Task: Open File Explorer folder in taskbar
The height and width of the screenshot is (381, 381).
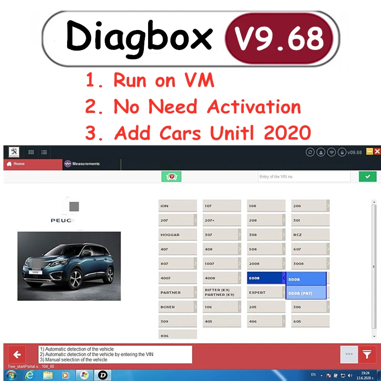Action: [x=48, y=375]
